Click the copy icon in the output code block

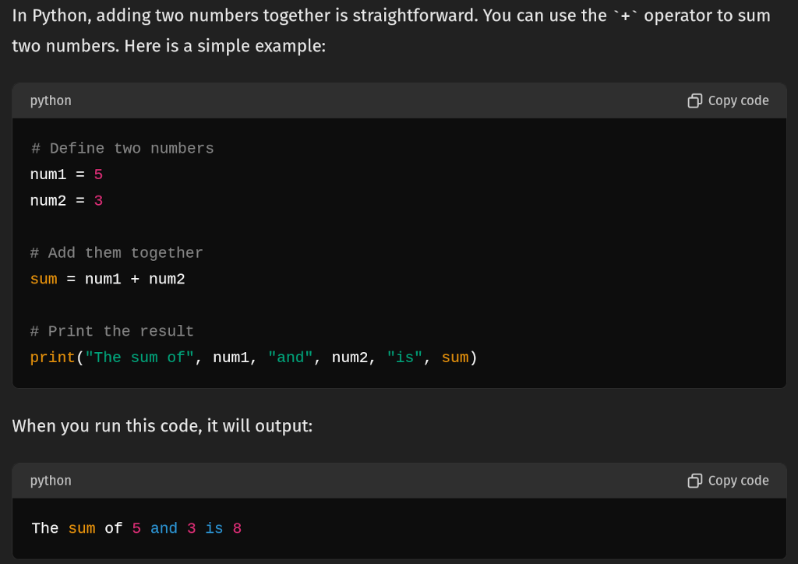694,481
